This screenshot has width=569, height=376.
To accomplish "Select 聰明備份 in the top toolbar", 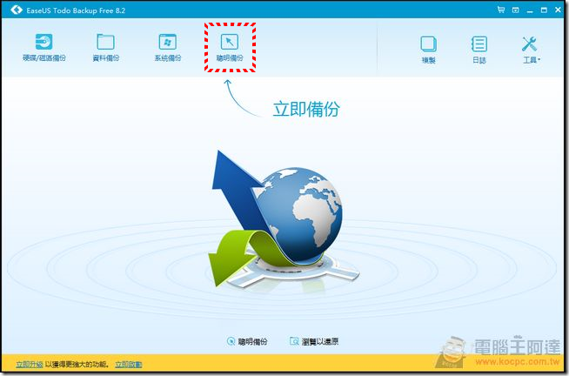I will (x=230, y=47).
